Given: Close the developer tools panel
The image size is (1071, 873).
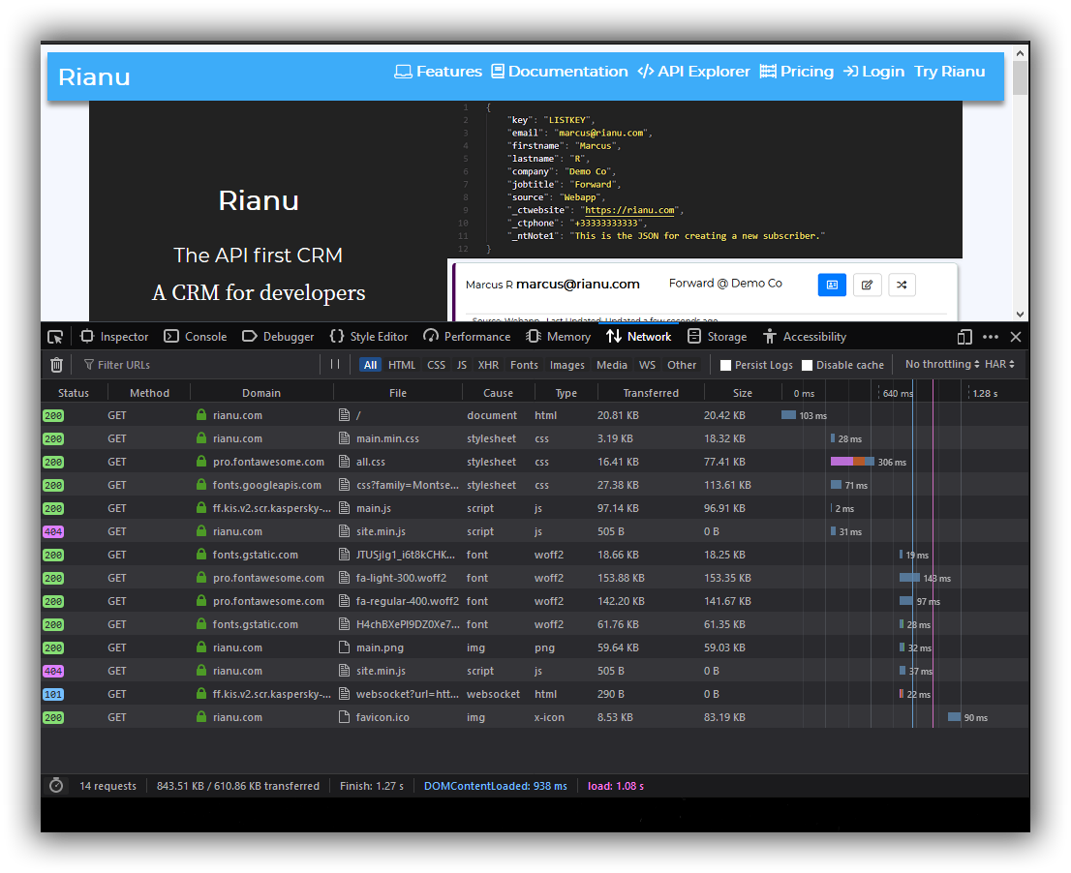Looking at the screenshot, I should (1016, 337).
